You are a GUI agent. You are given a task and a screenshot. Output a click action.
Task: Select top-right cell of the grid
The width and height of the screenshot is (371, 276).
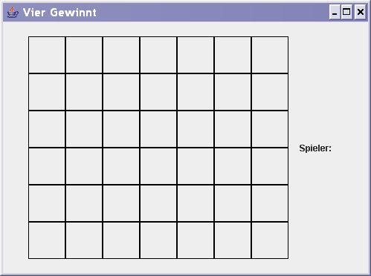coord(270,55)
